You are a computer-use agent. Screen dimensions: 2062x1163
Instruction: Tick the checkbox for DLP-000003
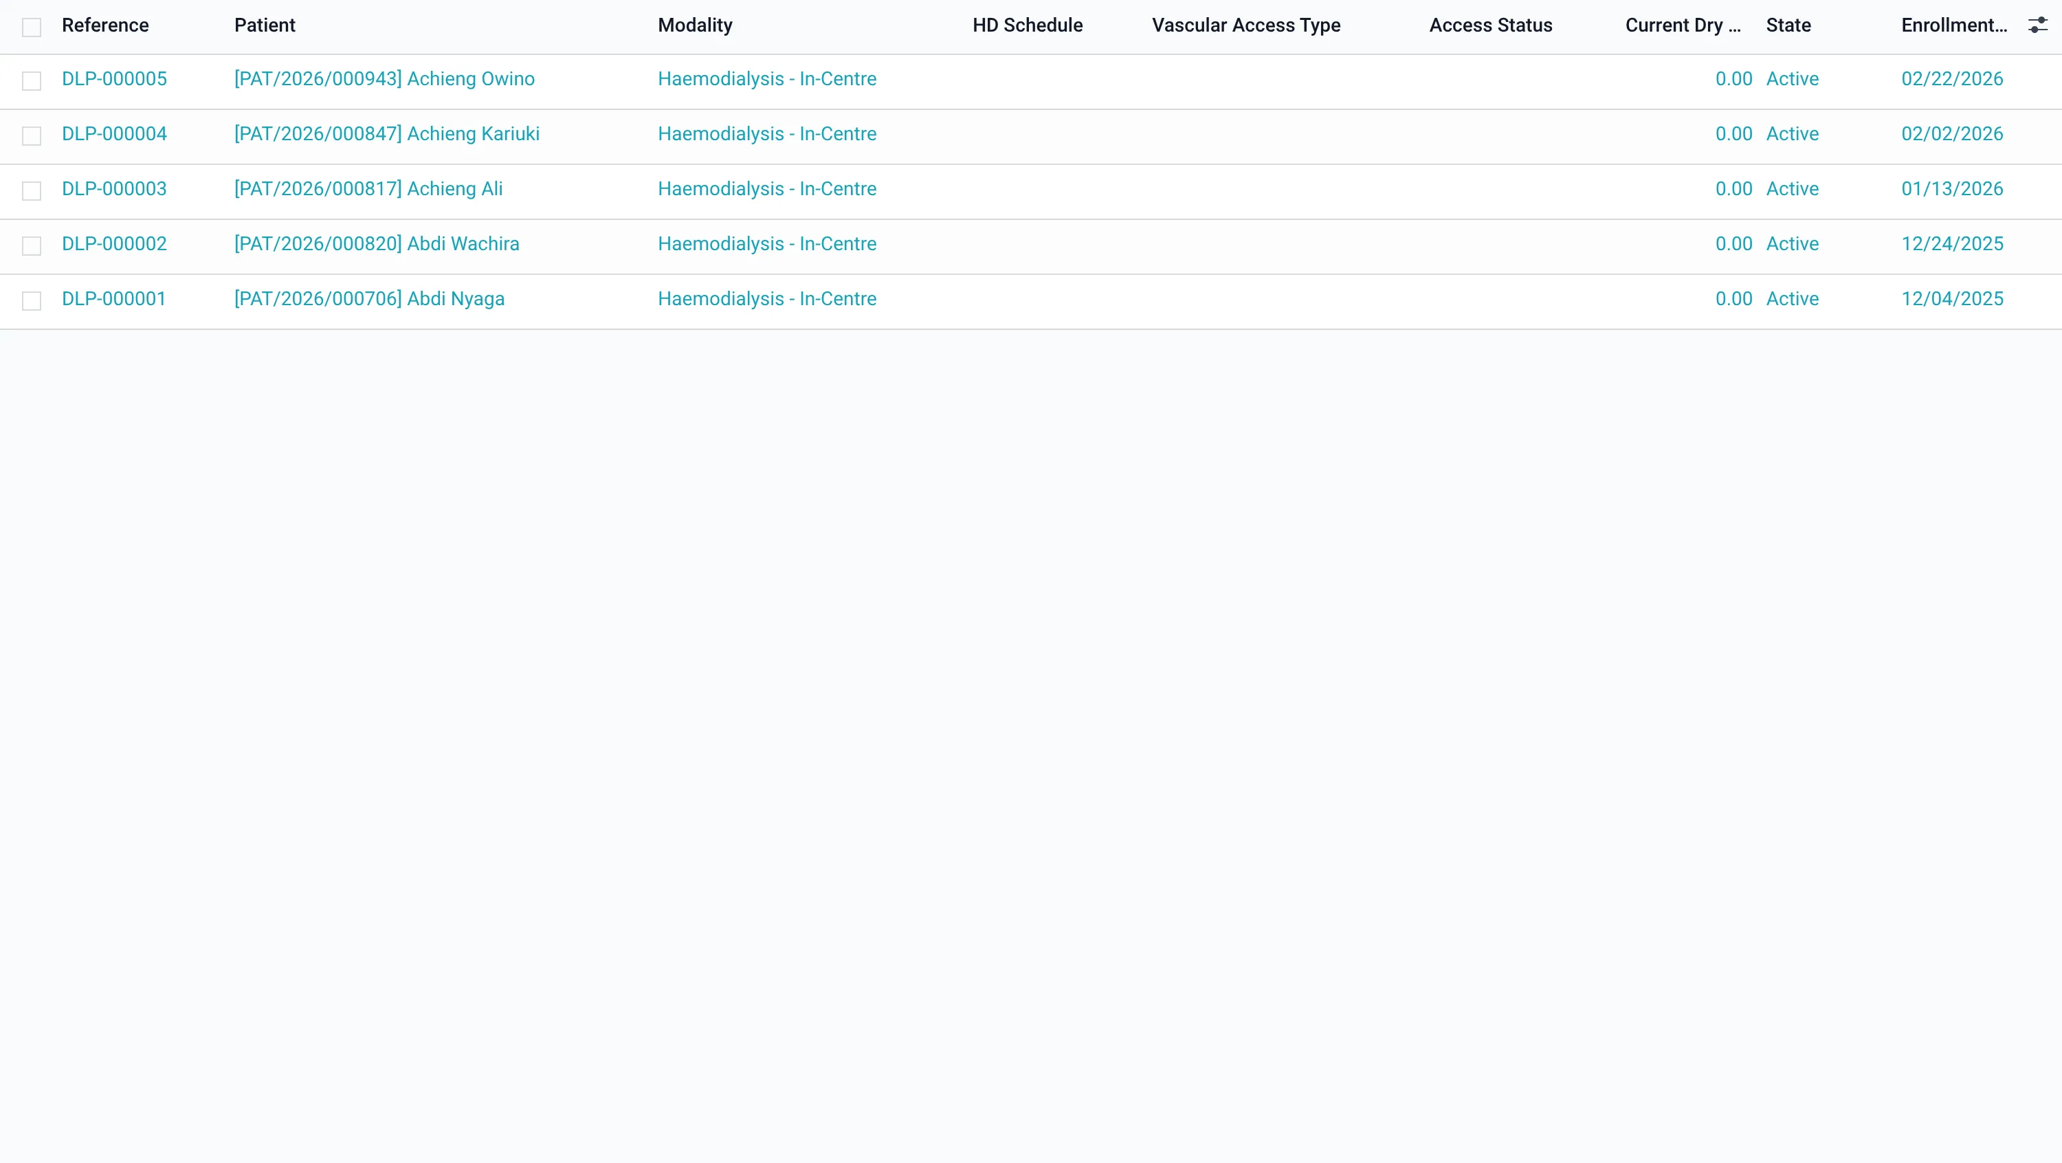31,190
